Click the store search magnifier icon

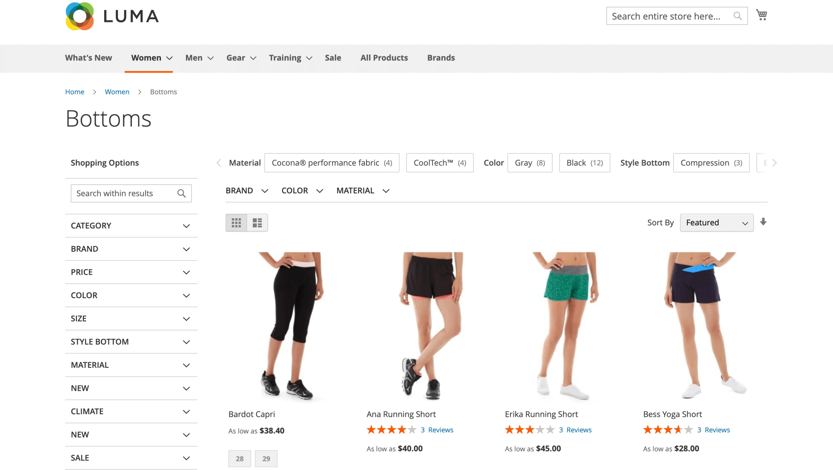point(737,16)
